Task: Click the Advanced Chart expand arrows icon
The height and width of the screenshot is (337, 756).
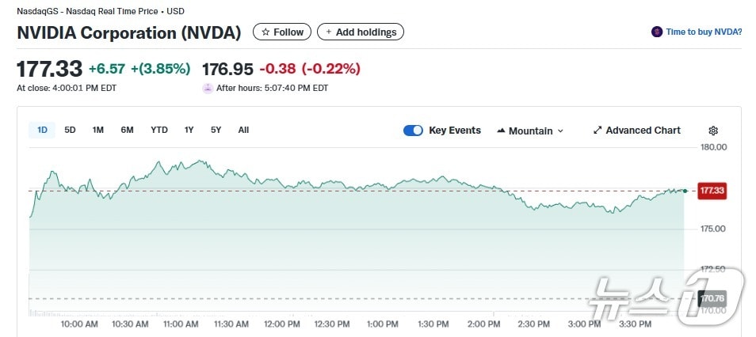Action: [598, 131]
